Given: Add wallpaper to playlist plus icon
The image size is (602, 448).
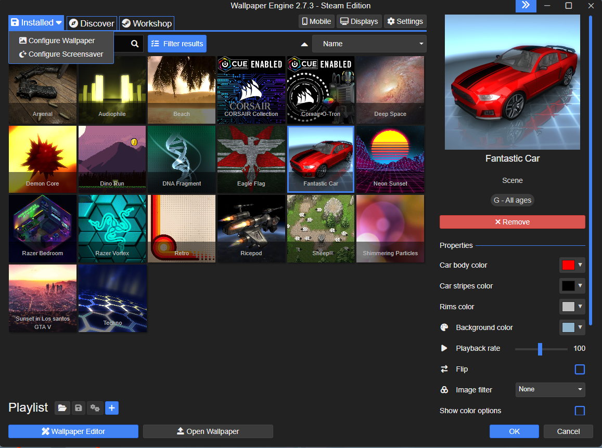Looking at the screenshot, I should point(112,408).
